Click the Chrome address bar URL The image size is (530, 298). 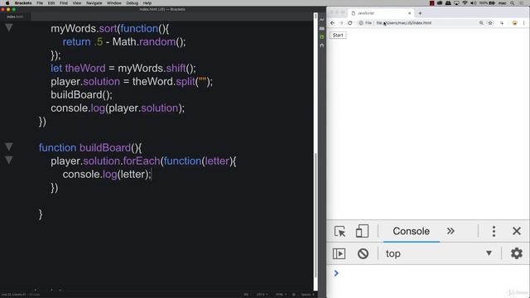[404, 23]
